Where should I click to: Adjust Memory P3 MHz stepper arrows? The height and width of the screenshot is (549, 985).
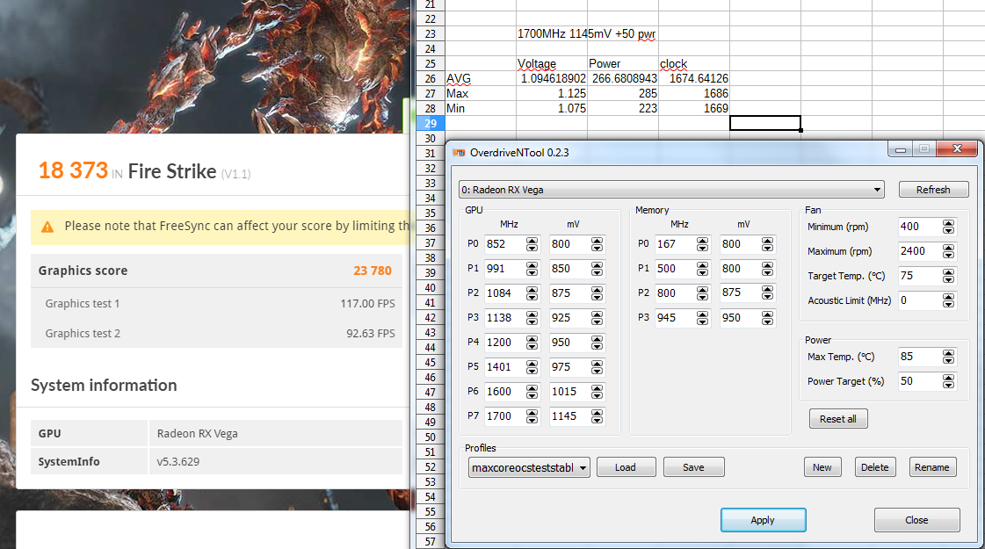tap(702, 317)
